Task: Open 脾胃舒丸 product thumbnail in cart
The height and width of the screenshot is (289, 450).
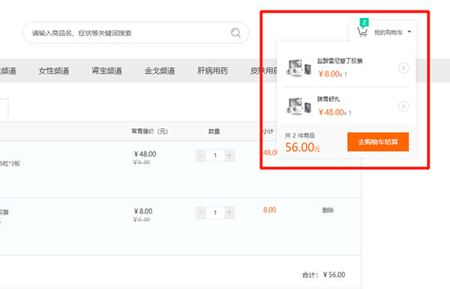Action: [298, 106]
